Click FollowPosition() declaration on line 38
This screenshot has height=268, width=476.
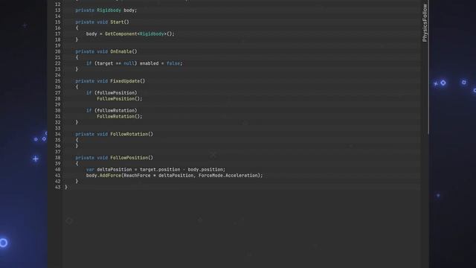point(132,158)
